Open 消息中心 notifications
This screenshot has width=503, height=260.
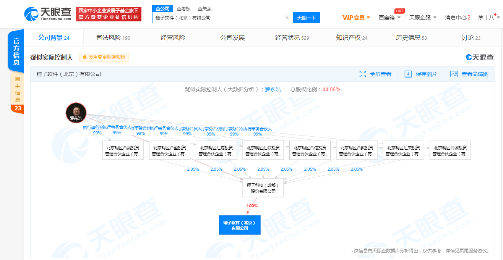[x=458, y=18]
